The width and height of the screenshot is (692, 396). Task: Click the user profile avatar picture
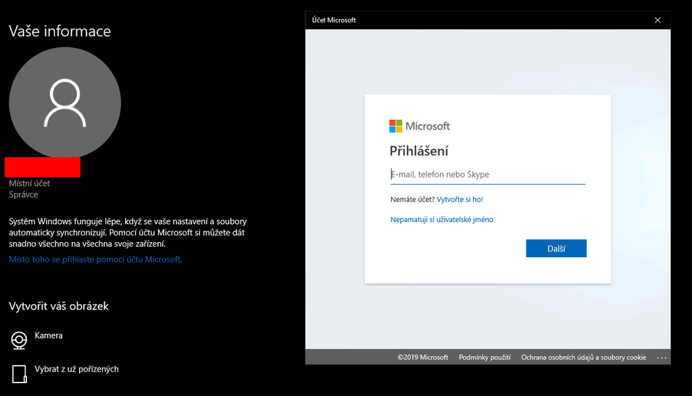(65, 103)
